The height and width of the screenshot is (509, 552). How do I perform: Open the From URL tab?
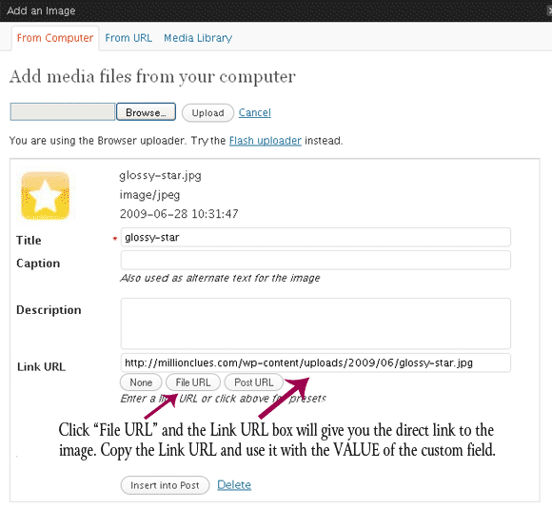[x=128, y=38]
